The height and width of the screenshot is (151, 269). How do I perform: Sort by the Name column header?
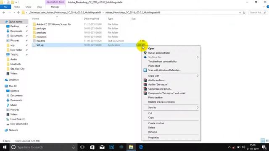tap(35, 18)
